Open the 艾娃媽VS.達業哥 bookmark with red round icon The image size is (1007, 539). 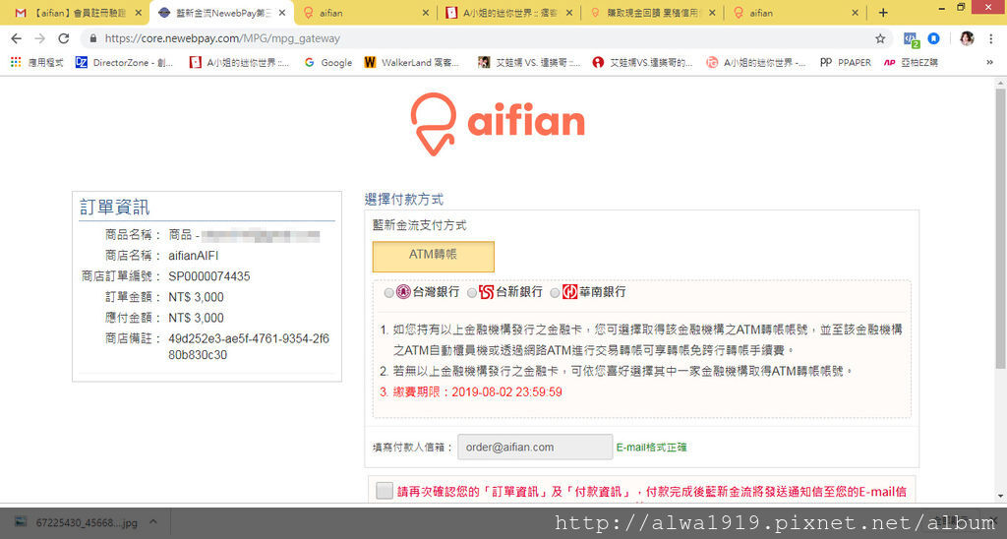pyautogui.click(x=642, y=62)
